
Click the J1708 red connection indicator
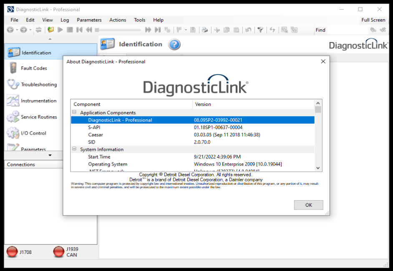tap(12, 252)
